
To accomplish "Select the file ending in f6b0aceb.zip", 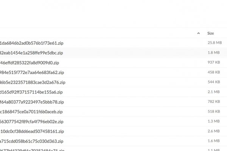I will pyautogui.click(x=31, y=112).
